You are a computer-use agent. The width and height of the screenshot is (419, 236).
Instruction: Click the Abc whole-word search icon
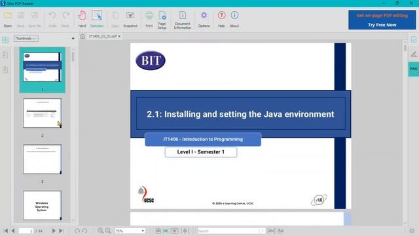pos(271,231)
